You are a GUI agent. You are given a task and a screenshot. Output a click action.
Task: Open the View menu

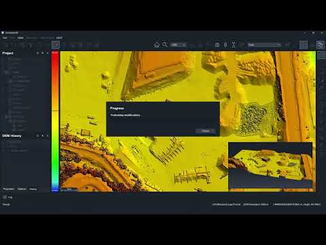click(x=20, y=38)
